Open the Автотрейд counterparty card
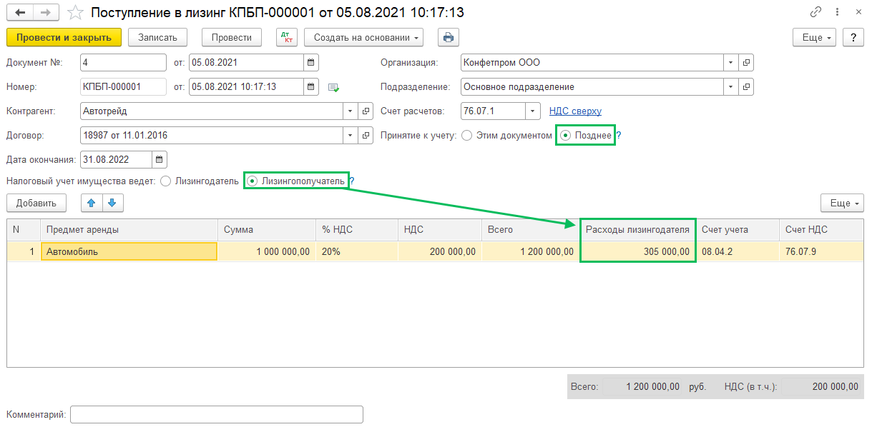The image size is (872, 427). tap(366, 111)
